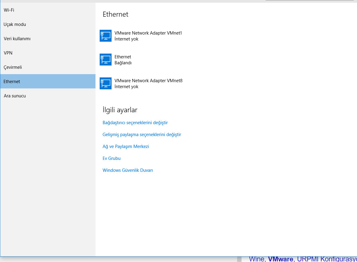Screen dimensions: 357x262
Task: Click Bağdaştırıcı seçeneklerini değiştir link
Action: (135, 123)
